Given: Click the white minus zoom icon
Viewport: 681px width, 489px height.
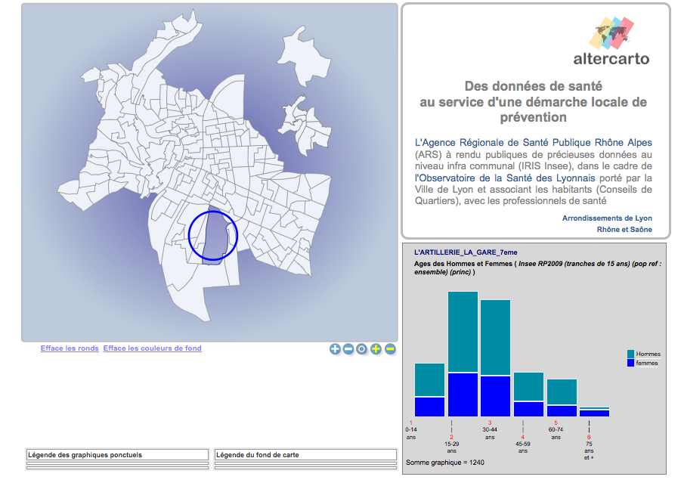Looking at the screenshot, I should pyautogui.click(x=348, y=349).
